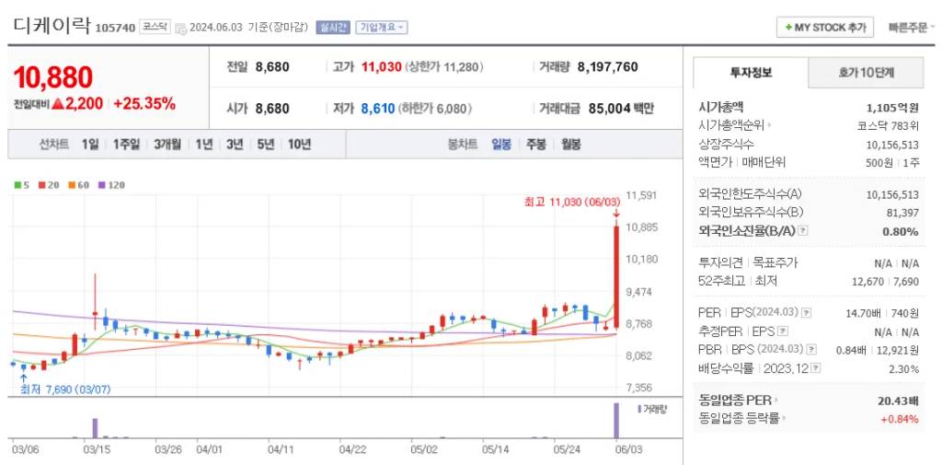Click the tall red 06/03 candlestick

(615, 277)
